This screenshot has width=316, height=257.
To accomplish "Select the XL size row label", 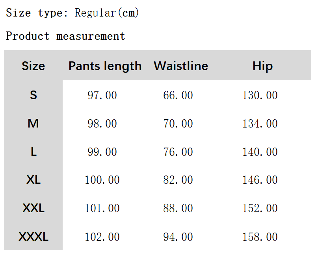I will point(33,180).
